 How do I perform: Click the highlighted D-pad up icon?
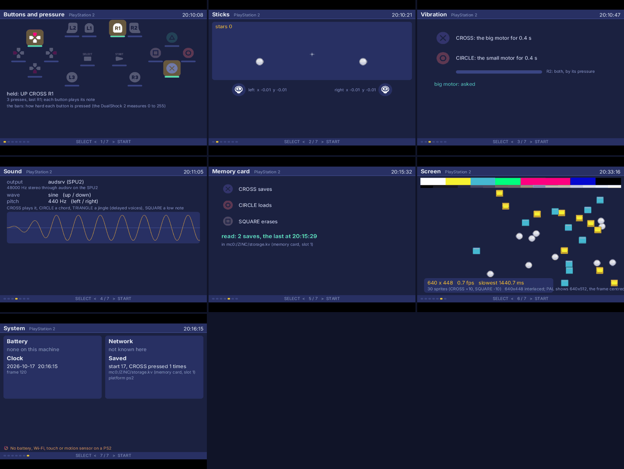coord(35,38)
